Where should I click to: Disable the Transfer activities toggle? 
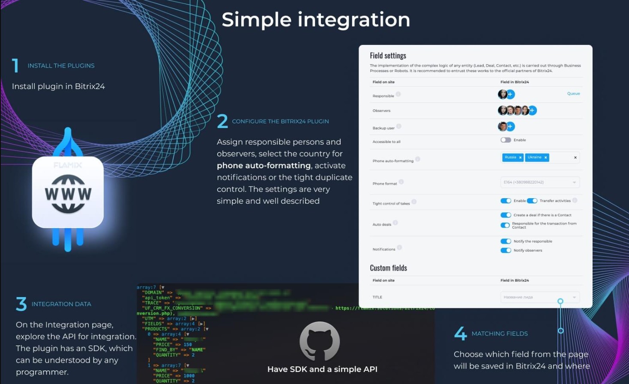(x=532, y=201)
